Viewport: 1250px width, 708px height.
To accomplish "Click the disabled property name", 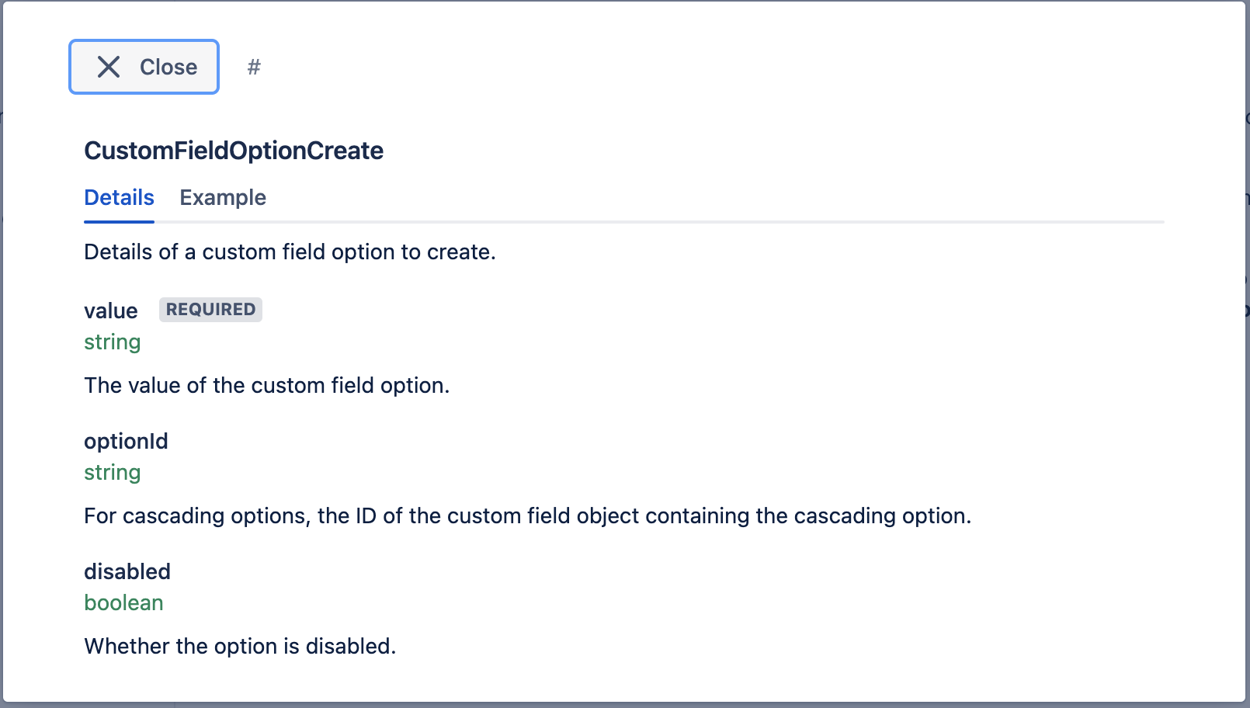I will pyautogui.click(x=127, y=571).
